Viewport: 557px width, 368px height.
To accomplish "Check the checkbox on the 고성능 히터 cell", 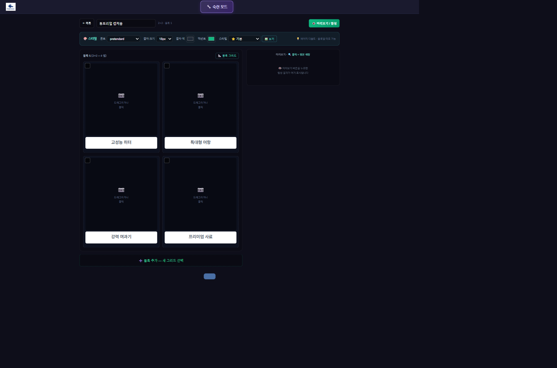I will coord(88,66).
